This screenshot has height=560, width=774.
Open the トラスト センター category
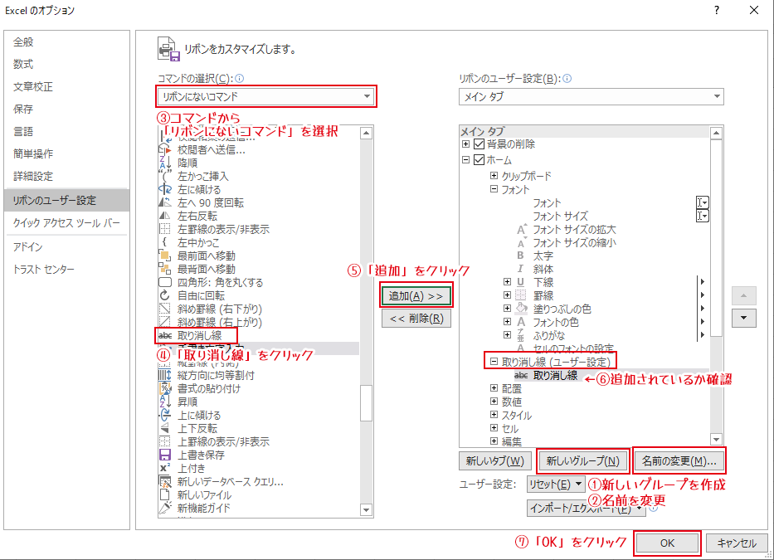[x=66, y=269]
